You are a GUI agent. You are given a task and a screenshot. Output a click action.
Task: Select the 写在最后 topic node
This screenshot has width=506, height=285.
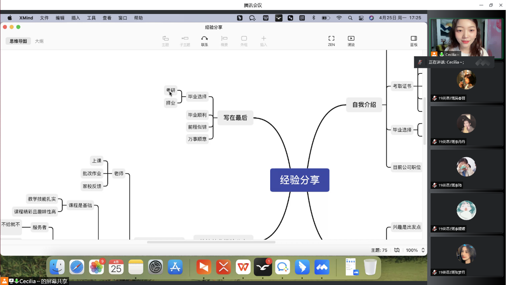point(235,118)
